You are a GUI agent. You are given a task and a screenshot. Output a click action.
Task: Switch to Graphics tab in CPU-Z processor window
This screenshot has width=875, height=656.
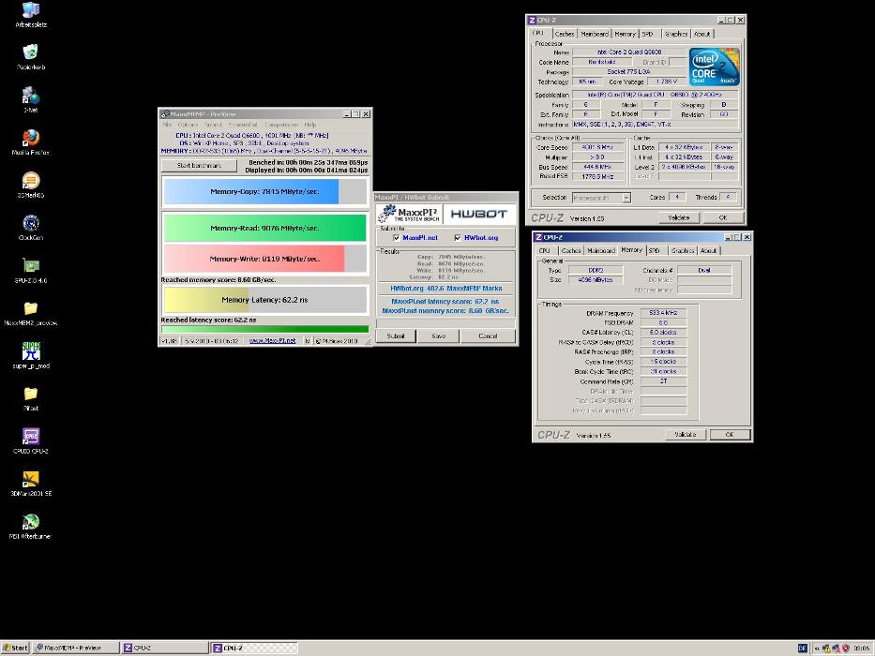(676, 34)
